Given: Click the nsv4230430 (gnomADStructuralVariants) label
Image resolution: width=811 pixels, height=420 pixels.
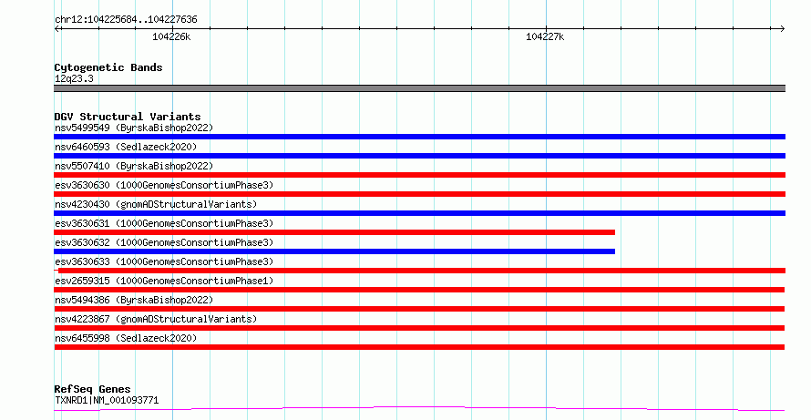Looking at the screenshot, I should [156, 204].
